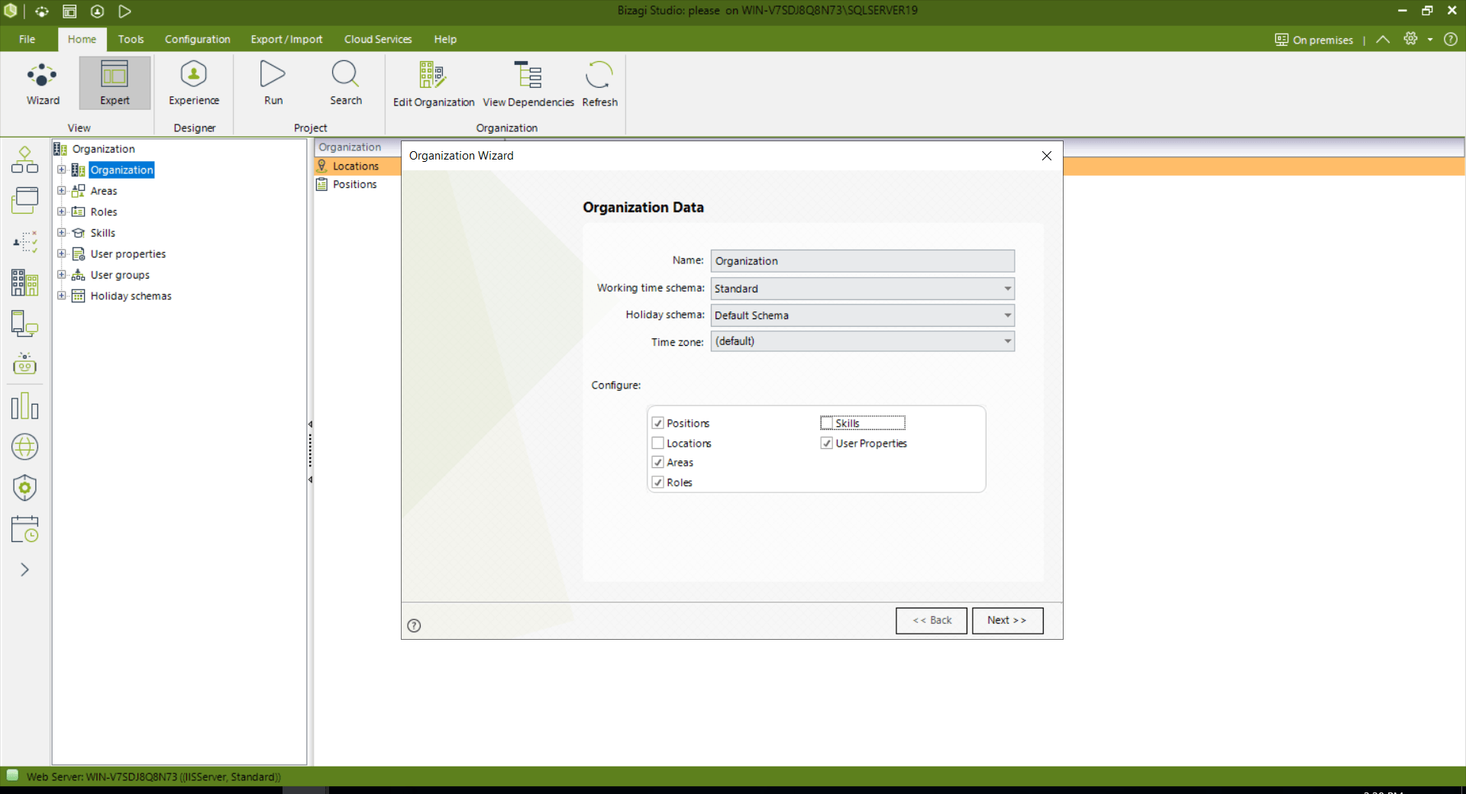The height and width of the screenshot is (794, 1466).
Task: Open the Security shield sidebar icon
Action: click(24, 487)
